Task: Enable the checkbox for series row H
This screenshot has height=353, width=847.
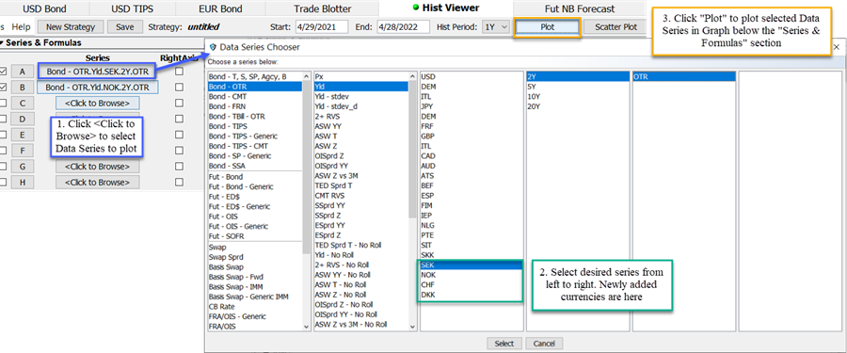Action: pos(4,183)
